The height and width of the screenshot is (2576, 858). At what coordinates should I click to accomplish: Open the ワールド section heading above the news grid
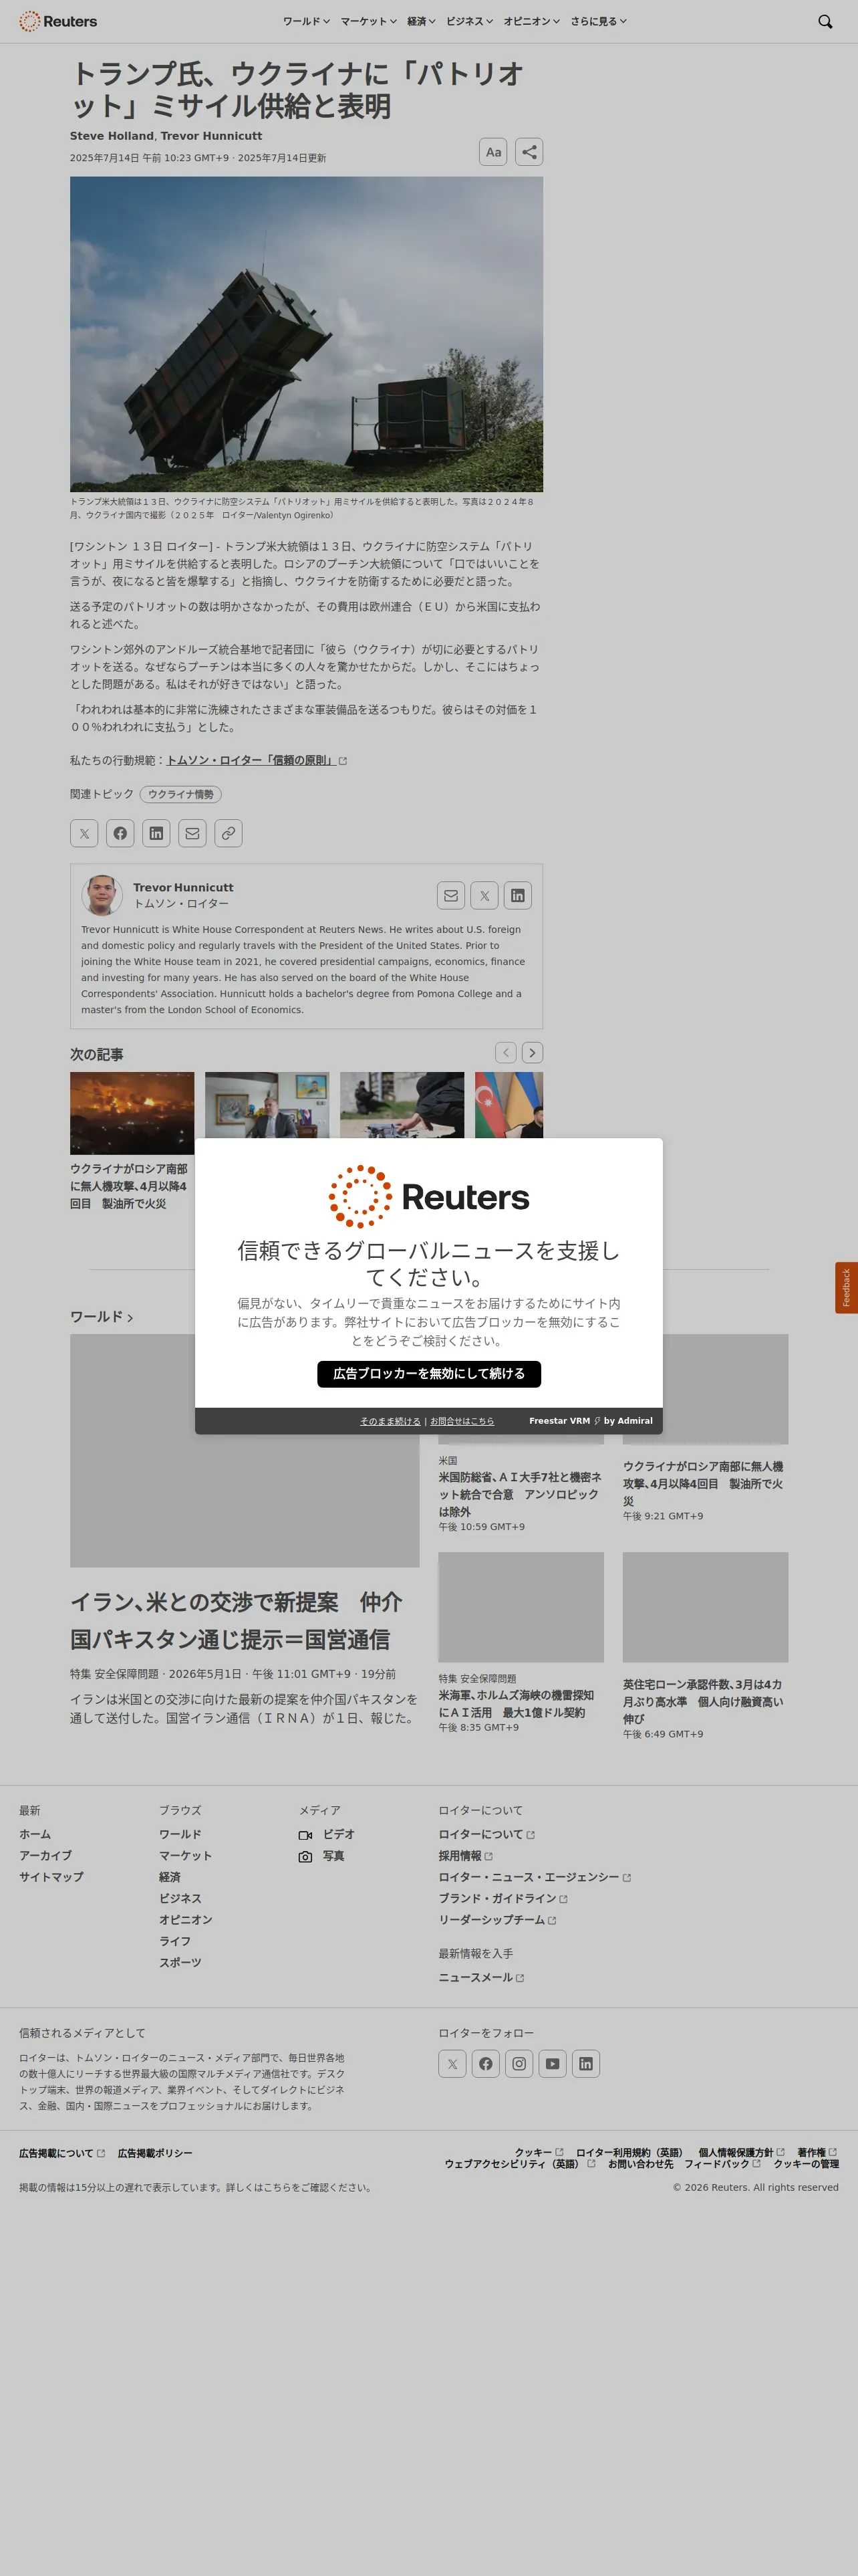102,1317
